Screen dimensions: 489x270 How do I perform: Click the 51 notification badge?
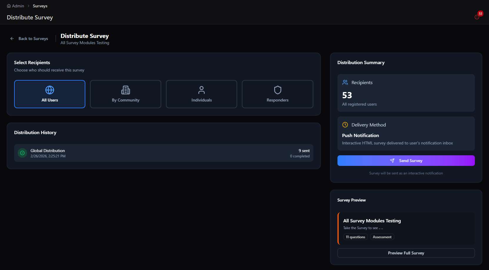(x=480, y=14)
